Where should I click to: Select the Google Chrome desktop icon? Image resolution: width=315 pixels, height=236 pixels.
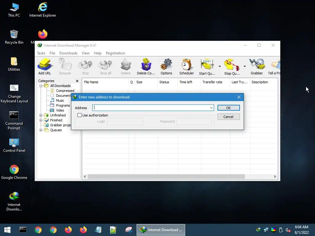14,172
